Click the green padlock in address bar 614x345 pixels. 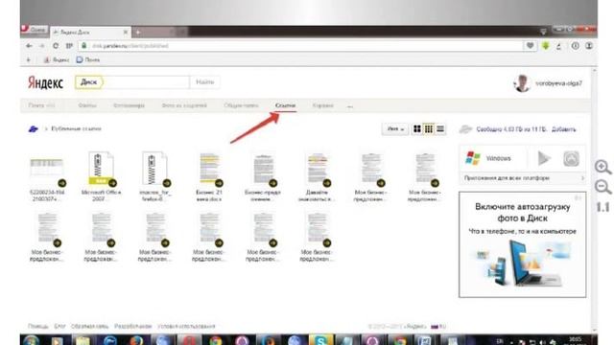point(83,46)
